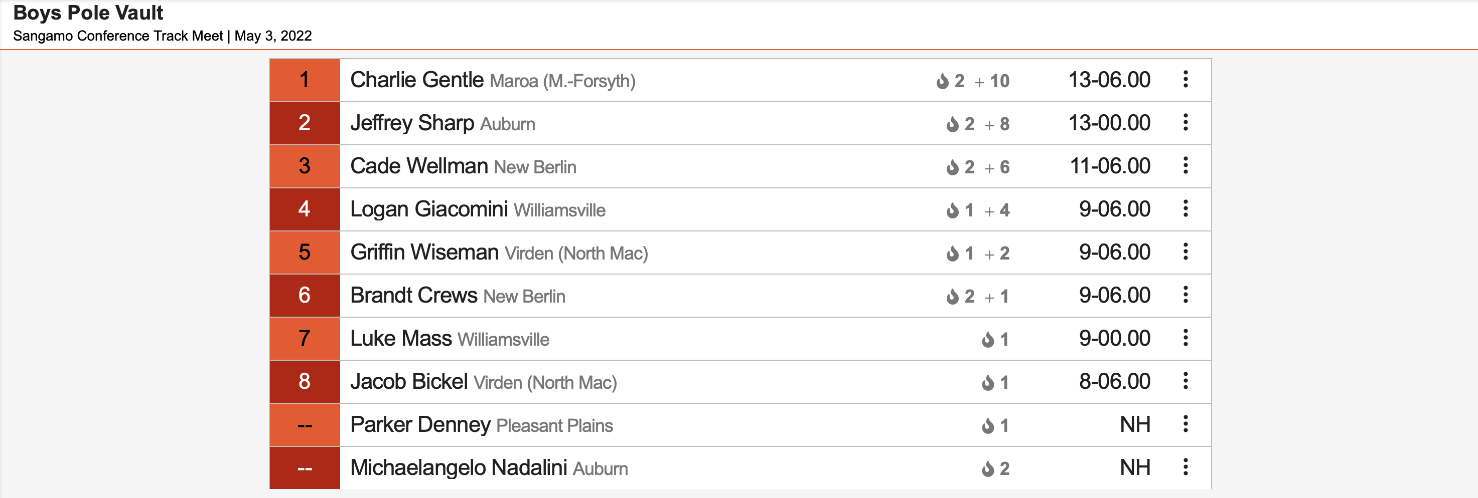Click the flame icon in Parker Denney's row
The width and height of the screenshot is (1478, 498).
pyautogui.click(x=987, y=426)
